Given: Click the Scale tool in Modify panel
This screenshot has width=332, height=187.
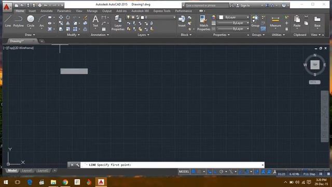Looking at the screenshot, I should [68, 29].
